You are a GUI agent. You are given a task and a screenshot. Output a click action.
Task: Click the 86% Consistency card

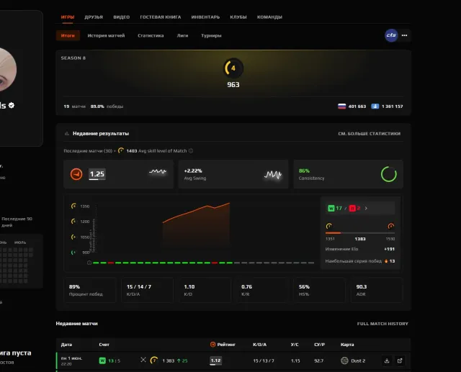click(x=348, y=174)
